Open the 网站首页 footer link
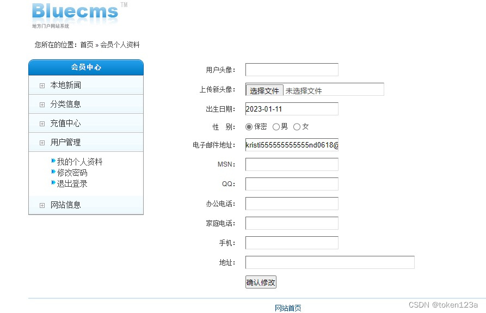This screenshot has width=486, height=313. tap(288, 308)
